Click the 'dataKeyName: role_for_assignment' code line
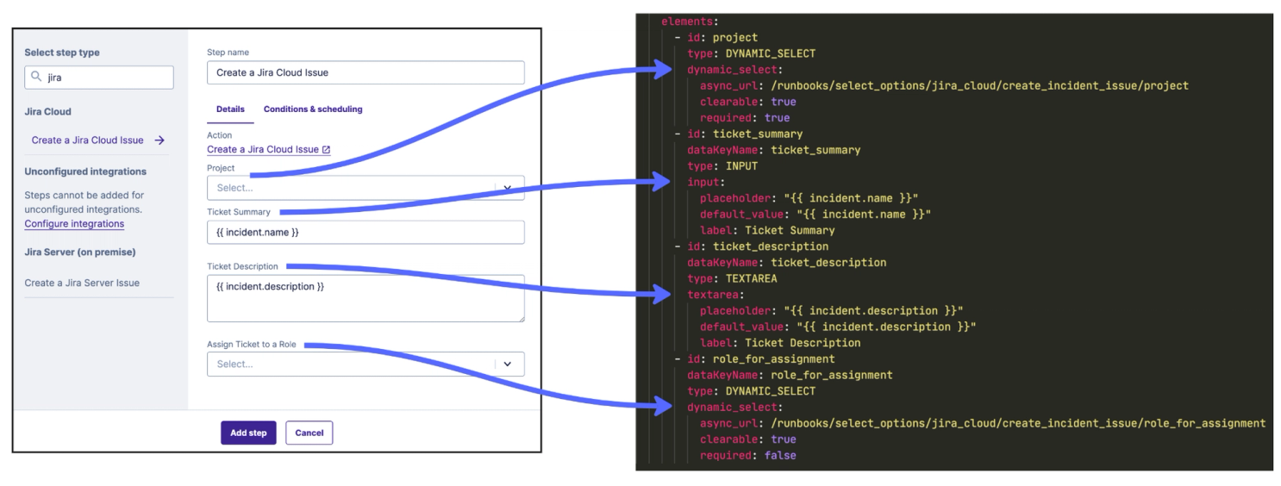The height and width of the screenshot is (486, 1281). click(790, 375)
